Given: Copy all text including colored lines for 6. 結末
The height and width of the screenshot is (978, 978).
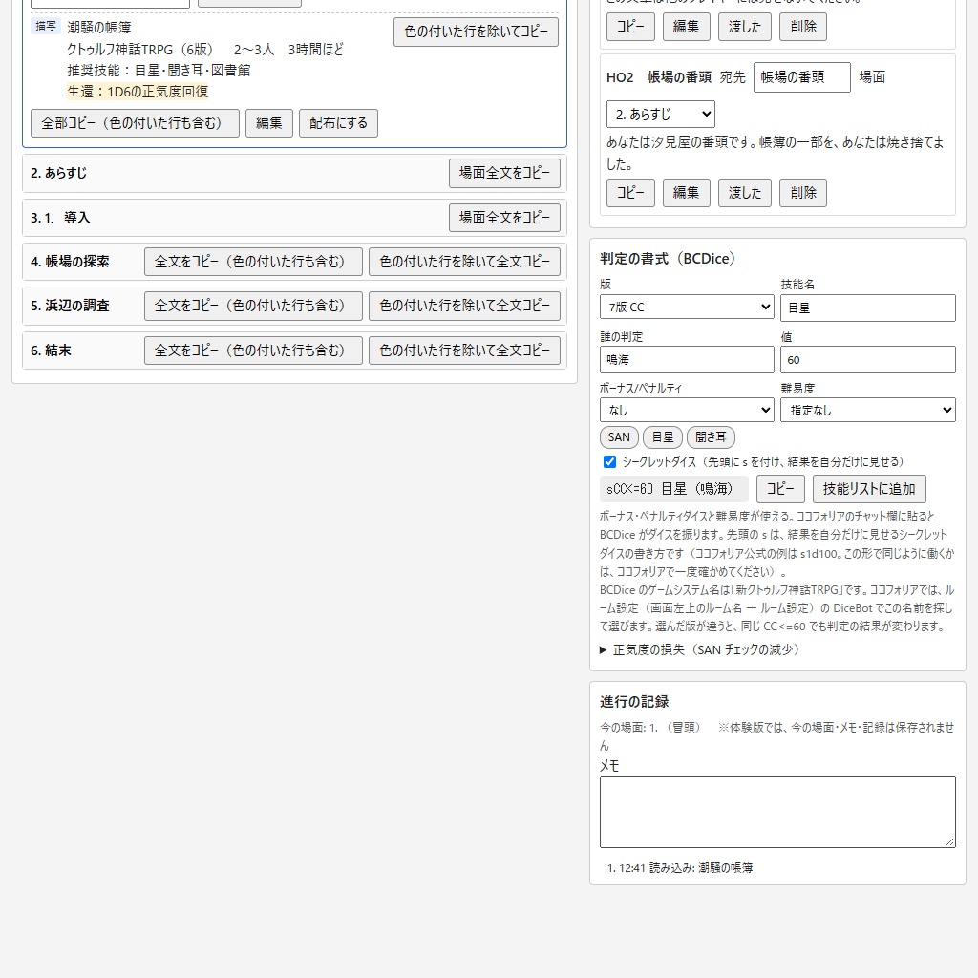Looking at the screenshot, I should [253, 351].
